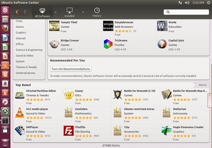Open the Trash in the launcher
212x148 pixels.
tap(5, 143)
